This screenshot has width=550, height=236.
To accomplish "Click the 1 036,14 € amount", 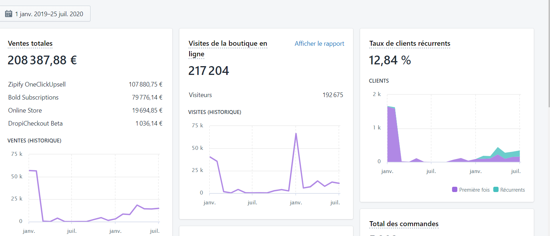I will point(149,123).
